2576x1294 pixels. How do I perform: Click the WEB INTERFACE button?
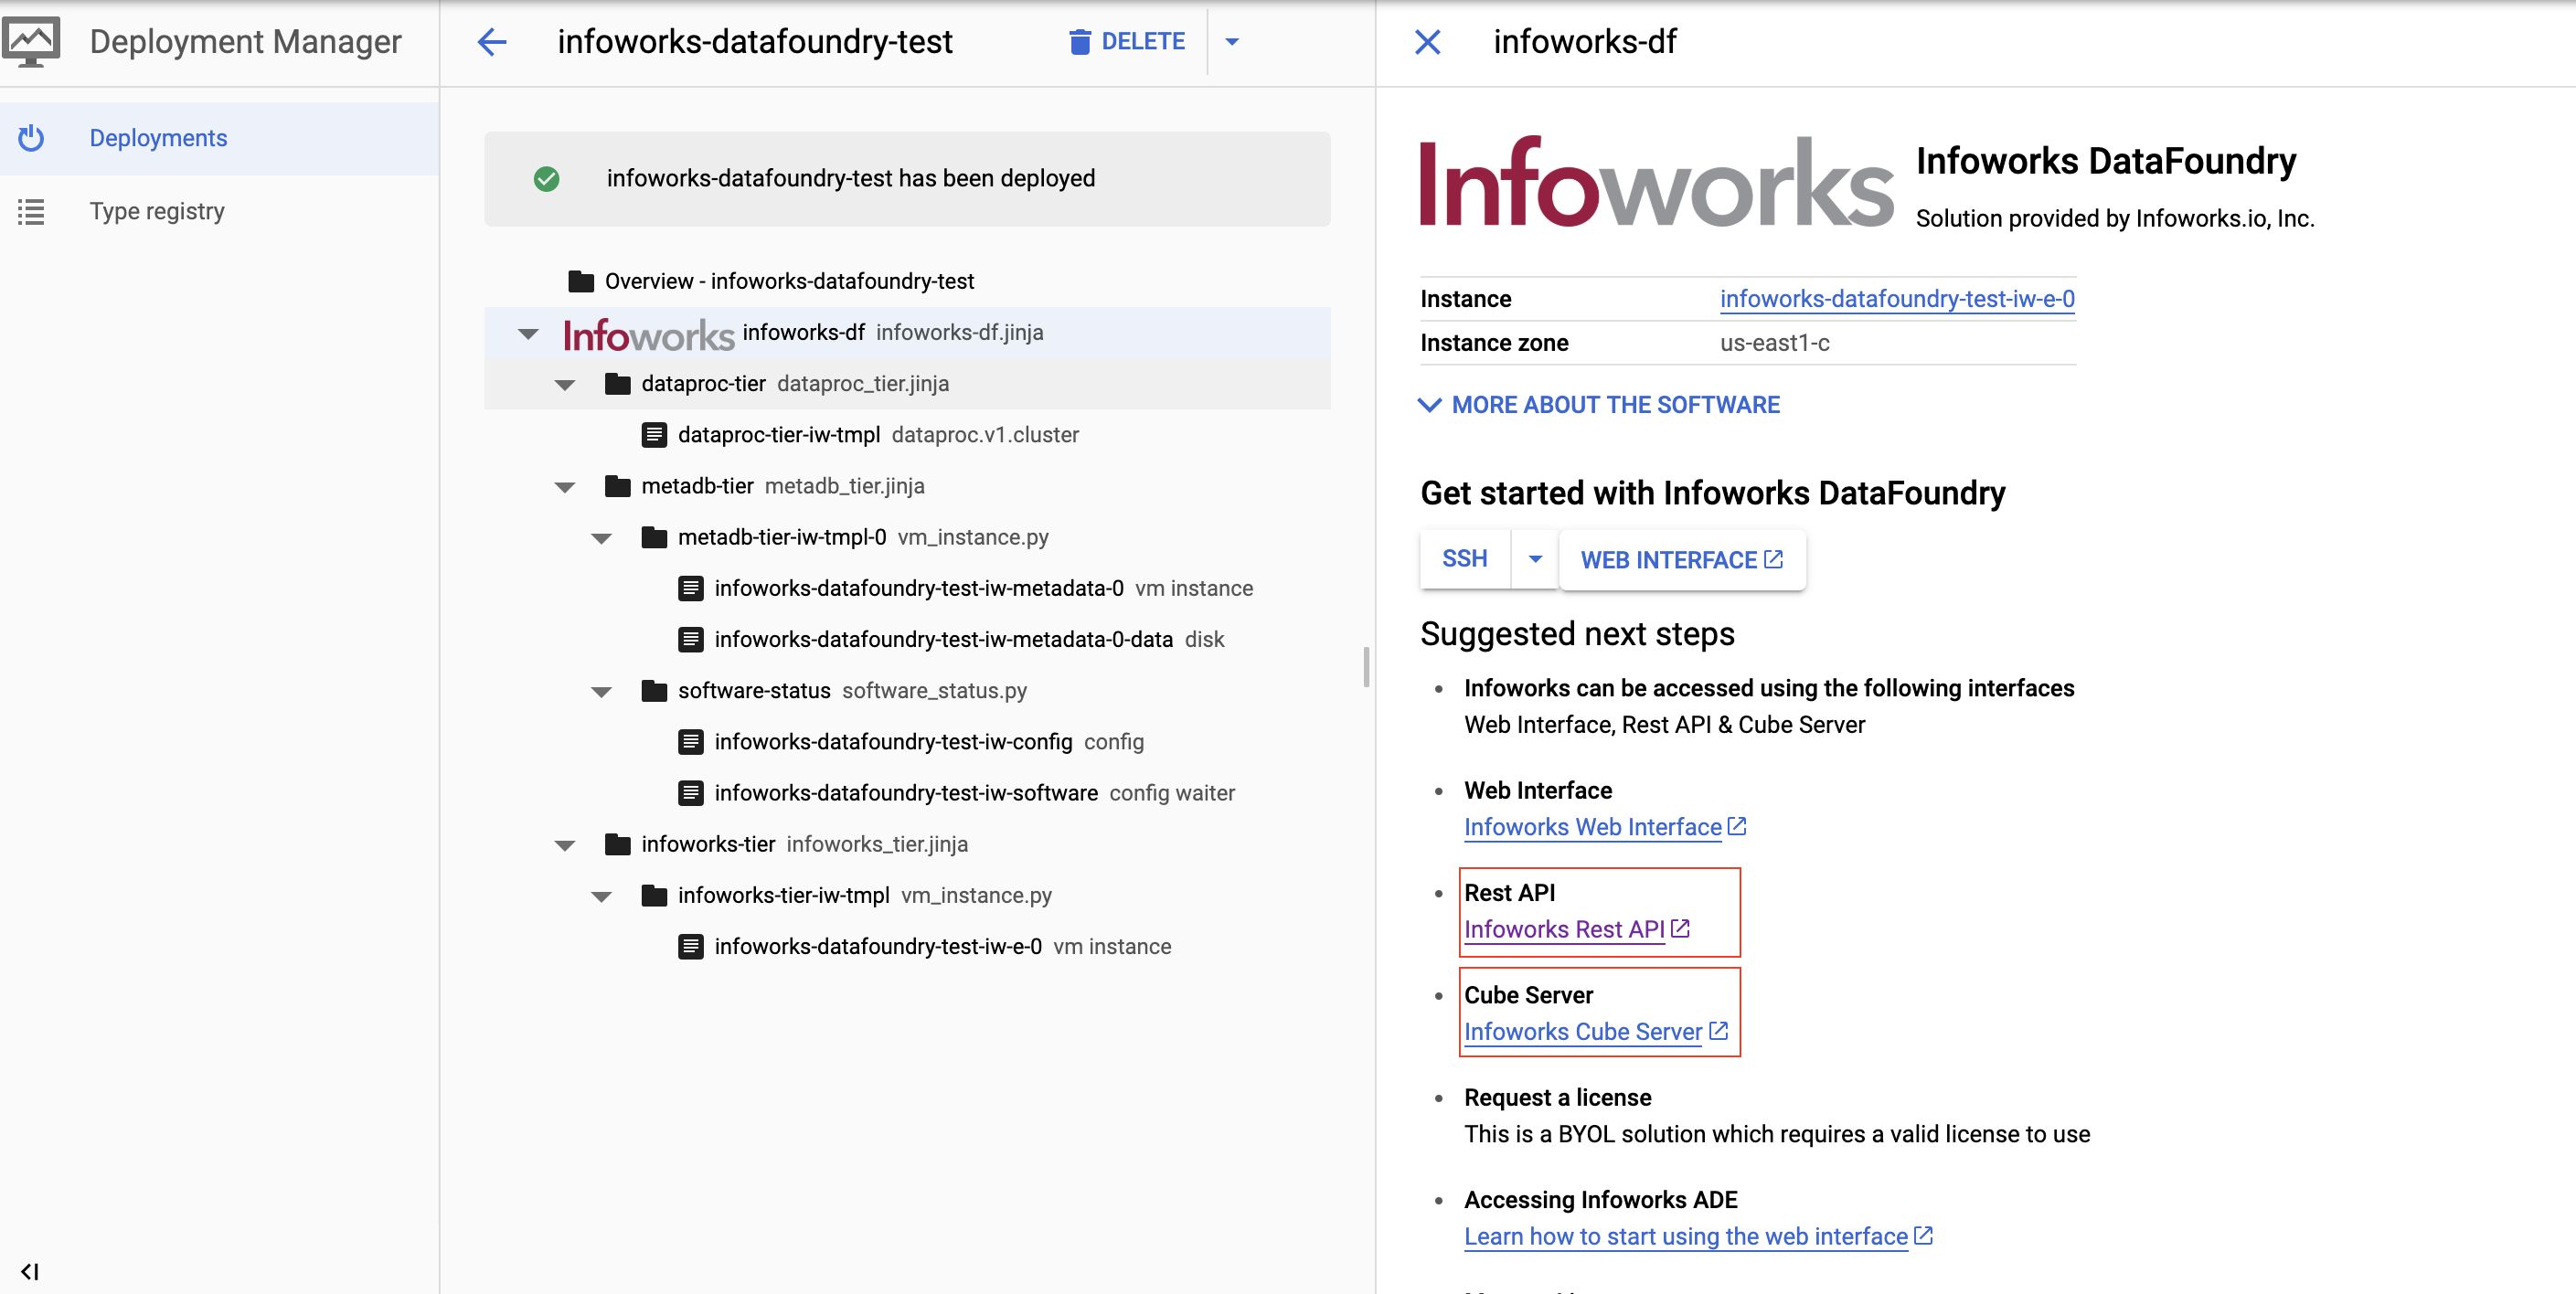pos(1682,560)
